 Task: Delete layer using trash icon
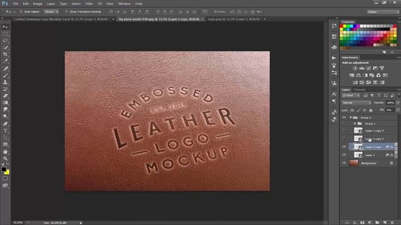pyautogui.click(x=392, y=222)
